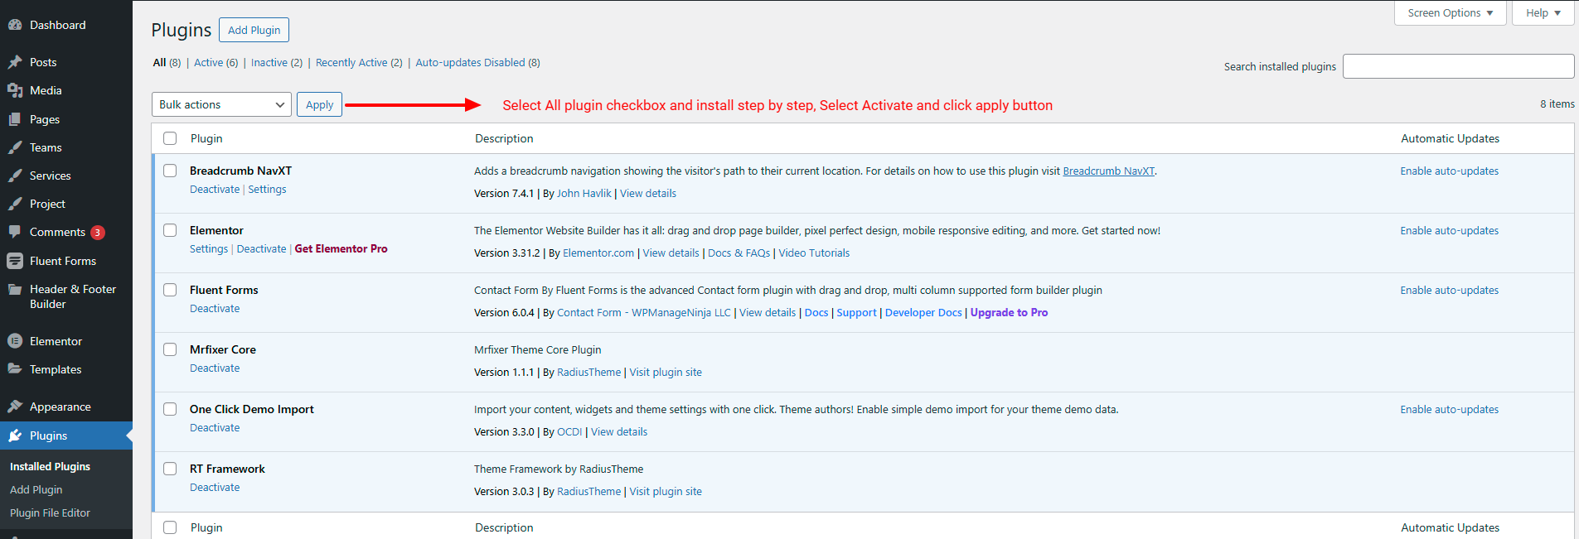Open Installed Plugins submenu item
Viewport: 1579px width, 539px height.
coord(50,466)
